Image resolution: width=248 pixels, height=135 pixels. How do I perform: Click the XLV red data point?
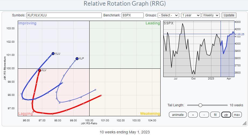point(40,70)
